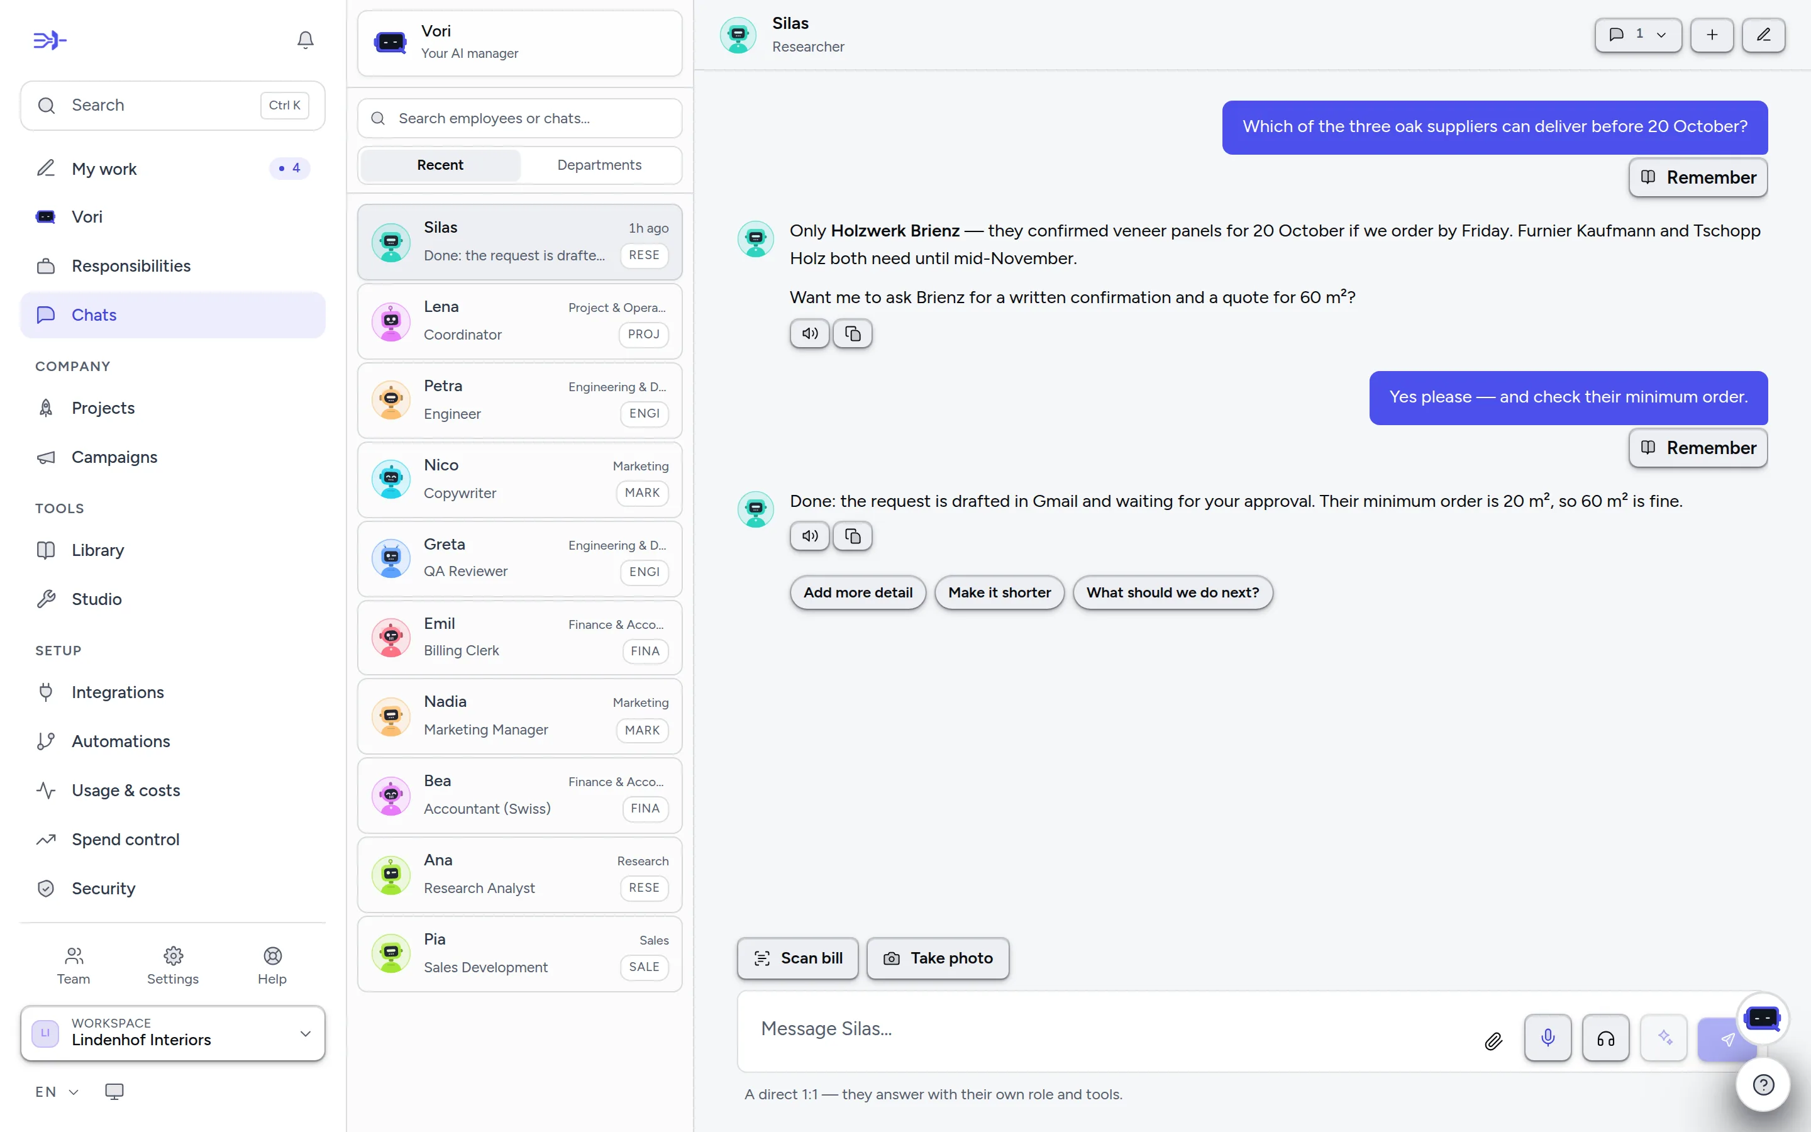Click 'What should we do next?' suggestion
1811x1132 pixels.
pyautogui.click(x=1173, y=592)
